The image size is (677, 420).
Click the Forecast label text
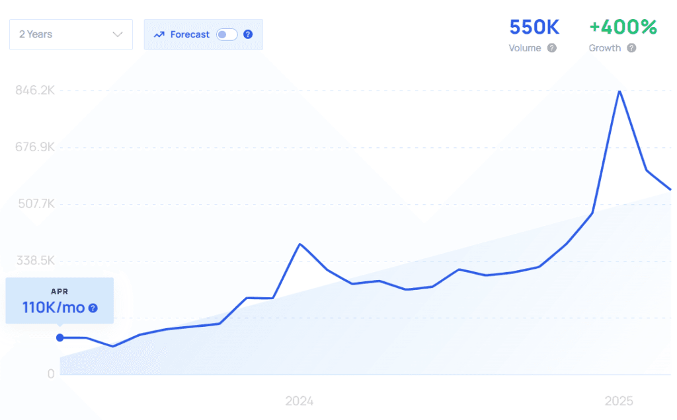(190, 34)
